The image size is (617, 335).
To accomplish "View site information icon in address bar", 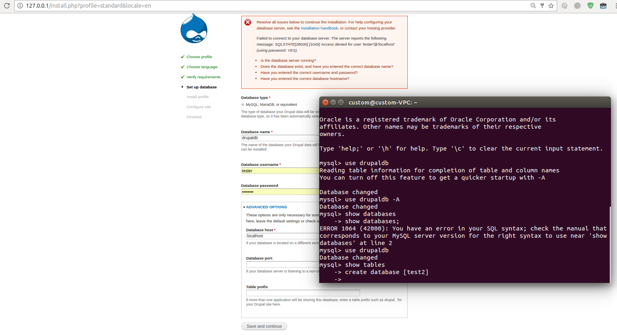I will pos(20,6).
